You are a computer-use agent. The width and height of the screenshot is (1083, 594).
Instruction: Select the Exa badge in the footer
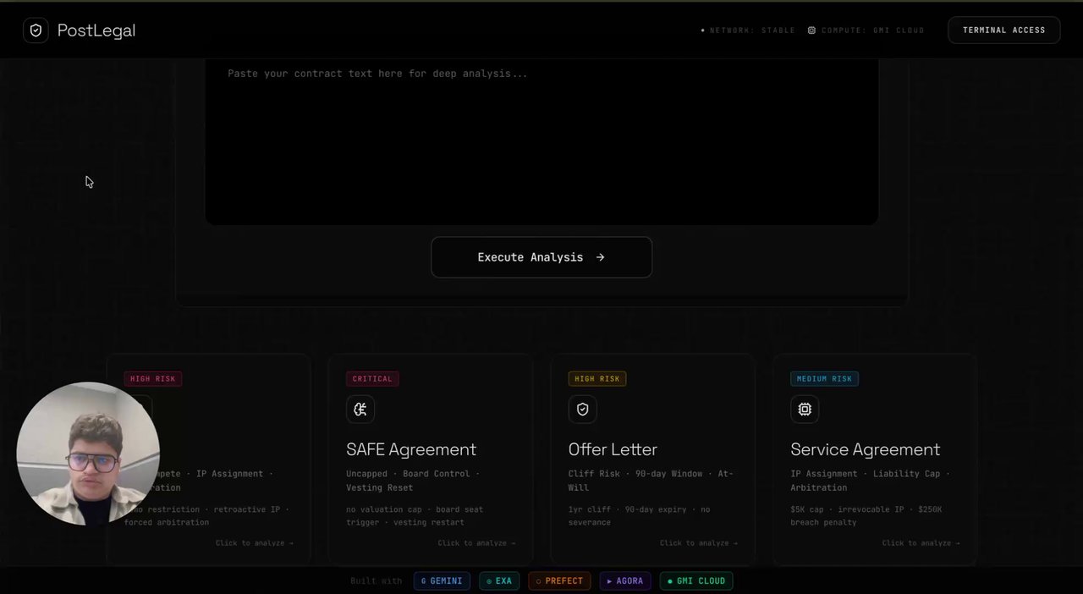pyautogui.click(x=499, y=581)
